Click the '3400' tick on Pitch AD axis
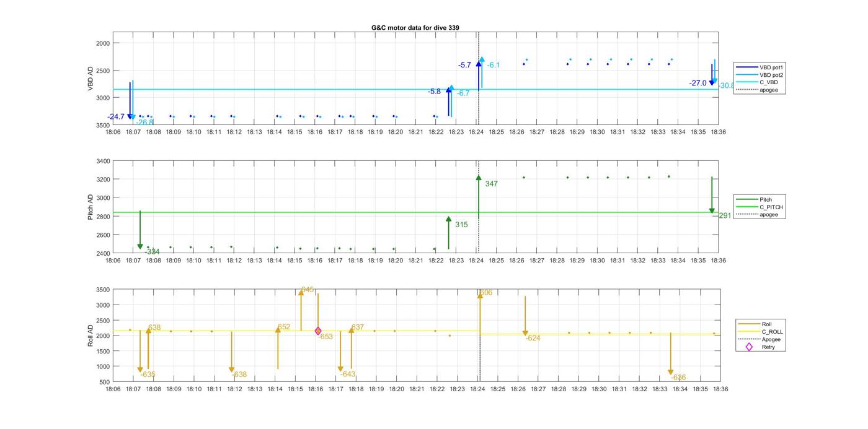Screen dimensions: 868x429 (103, 161)
